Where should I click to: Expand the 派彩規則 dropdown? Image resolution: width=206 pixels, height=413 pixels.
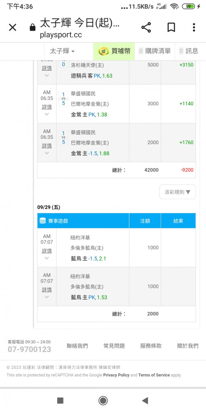point(177,192)
